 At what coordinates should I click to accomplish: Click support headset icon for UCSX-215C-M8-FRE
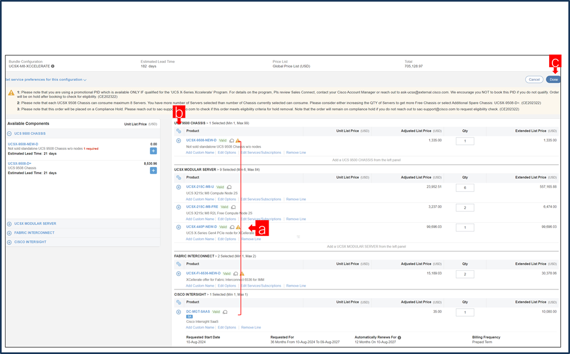(234, 207)
